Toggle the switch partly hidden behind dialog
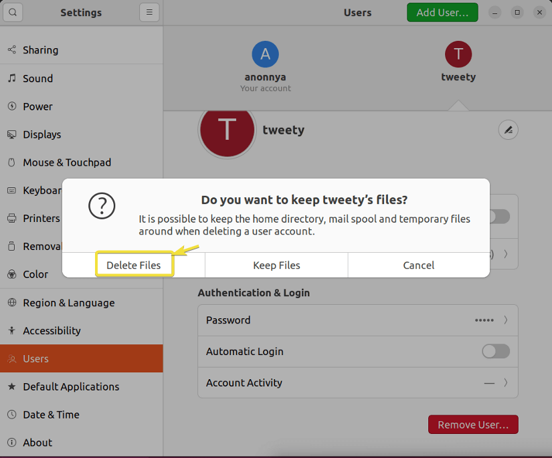The image size is (552, 458). [x=500, y=217]
